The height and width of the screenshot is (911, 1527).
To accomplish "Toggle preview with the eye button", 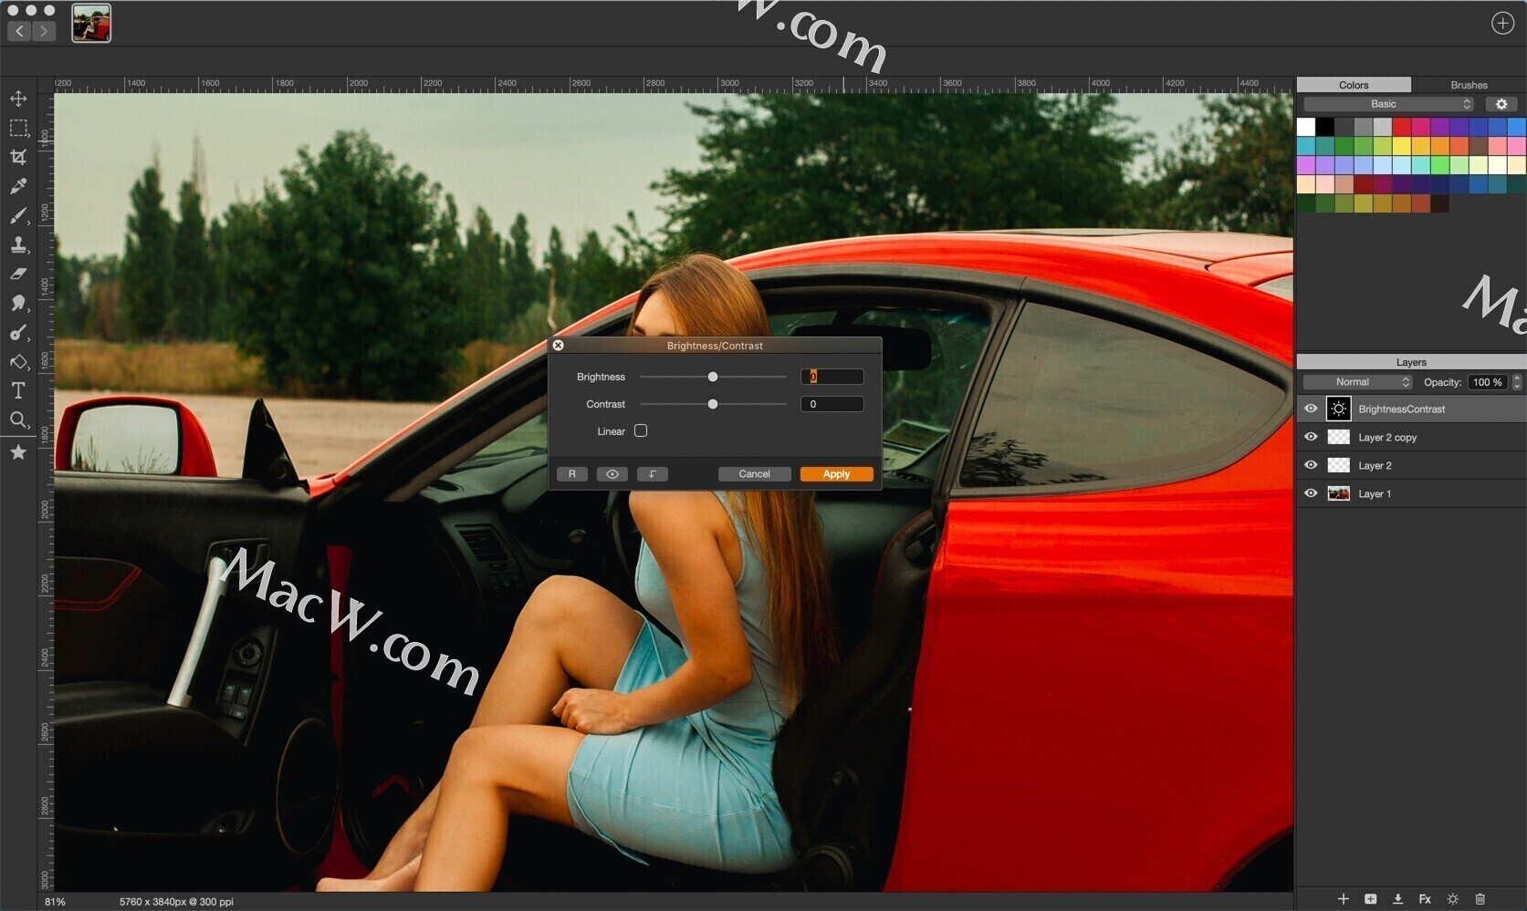I will click(x=612, y=474).
